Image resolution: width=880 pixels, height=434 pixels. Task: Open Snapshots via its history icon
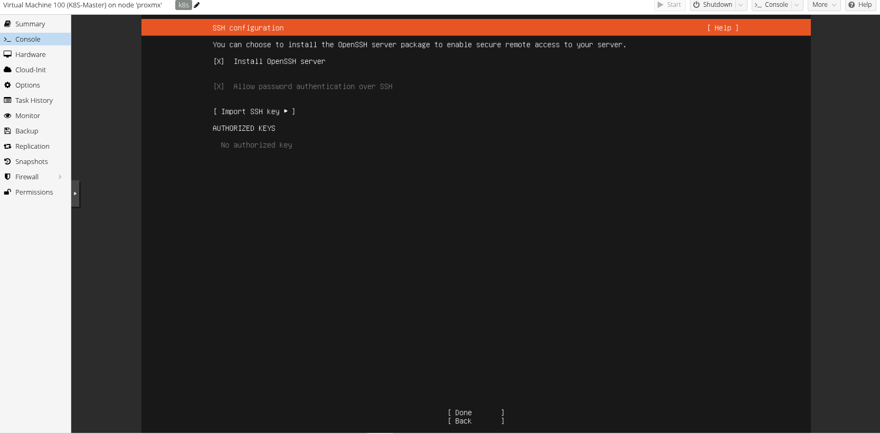coord(7,161)
